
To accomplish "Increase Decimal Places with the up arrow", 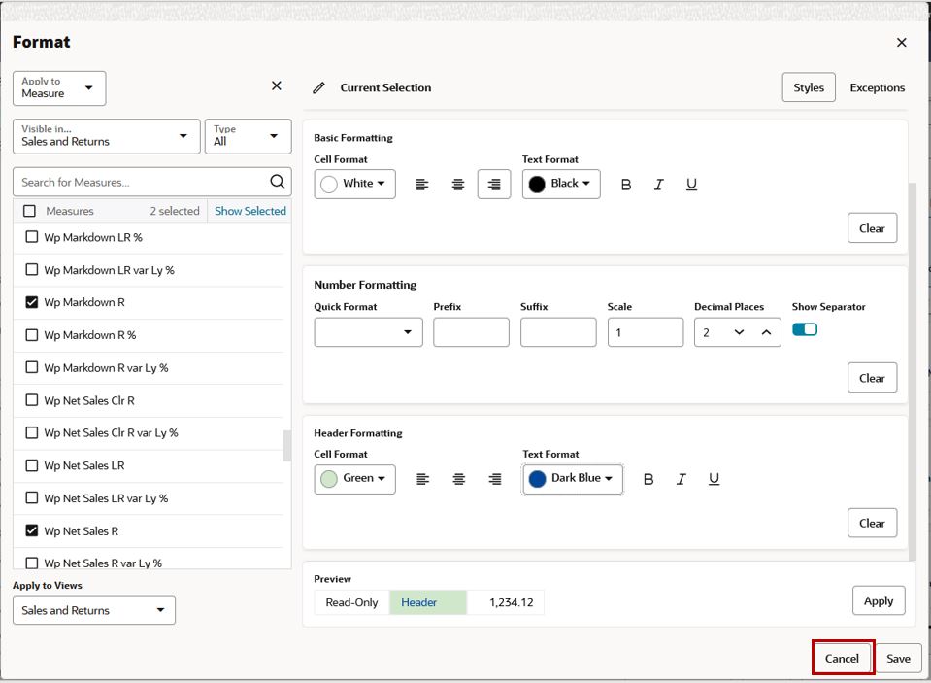I will (x=767, y=332).
